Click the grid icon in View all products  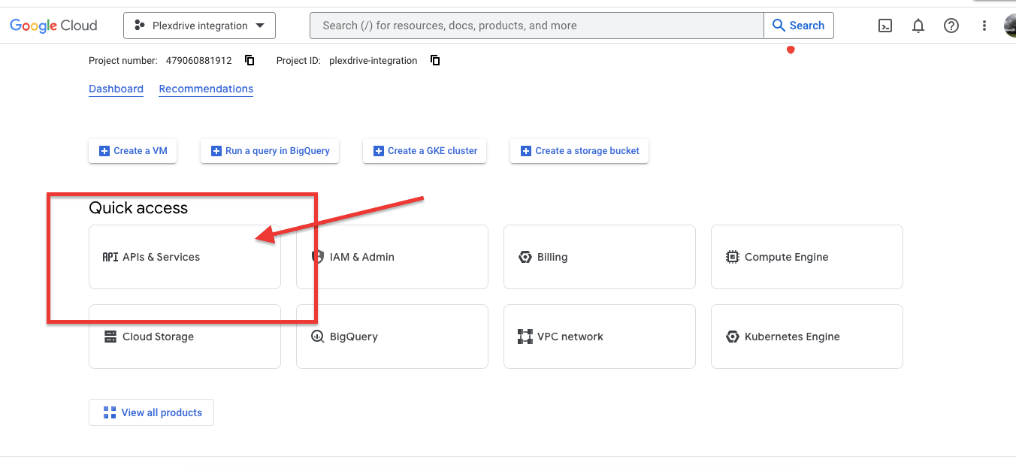click(x=110, y=412)
